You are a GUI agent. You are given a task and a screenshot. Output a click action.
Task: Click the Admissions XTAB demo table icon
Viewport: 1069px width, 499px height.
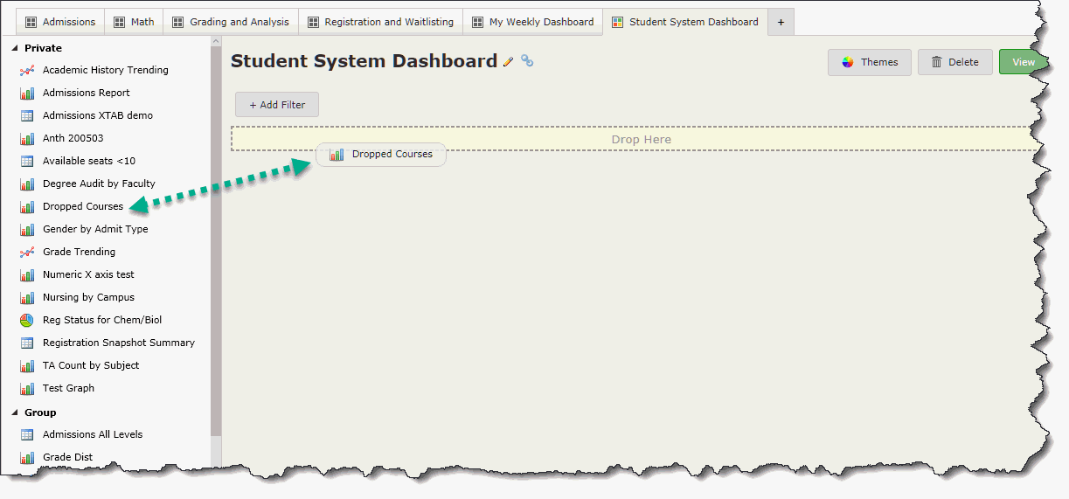(27, 115)
